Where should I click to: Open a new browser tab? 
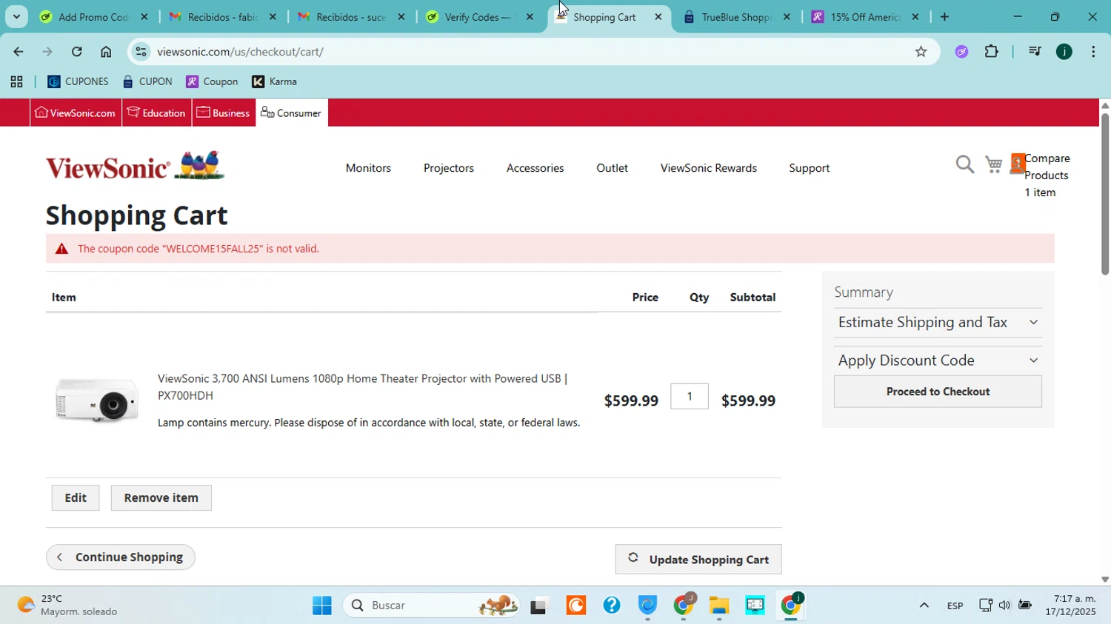944,16
